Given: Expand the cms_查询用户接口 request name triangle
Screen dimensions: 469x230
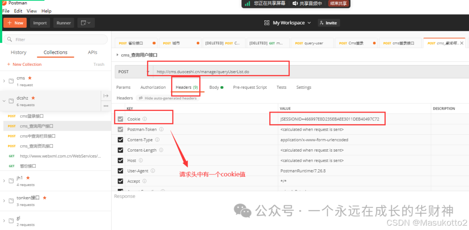Looking at the screenshot, I should (117, 55).
